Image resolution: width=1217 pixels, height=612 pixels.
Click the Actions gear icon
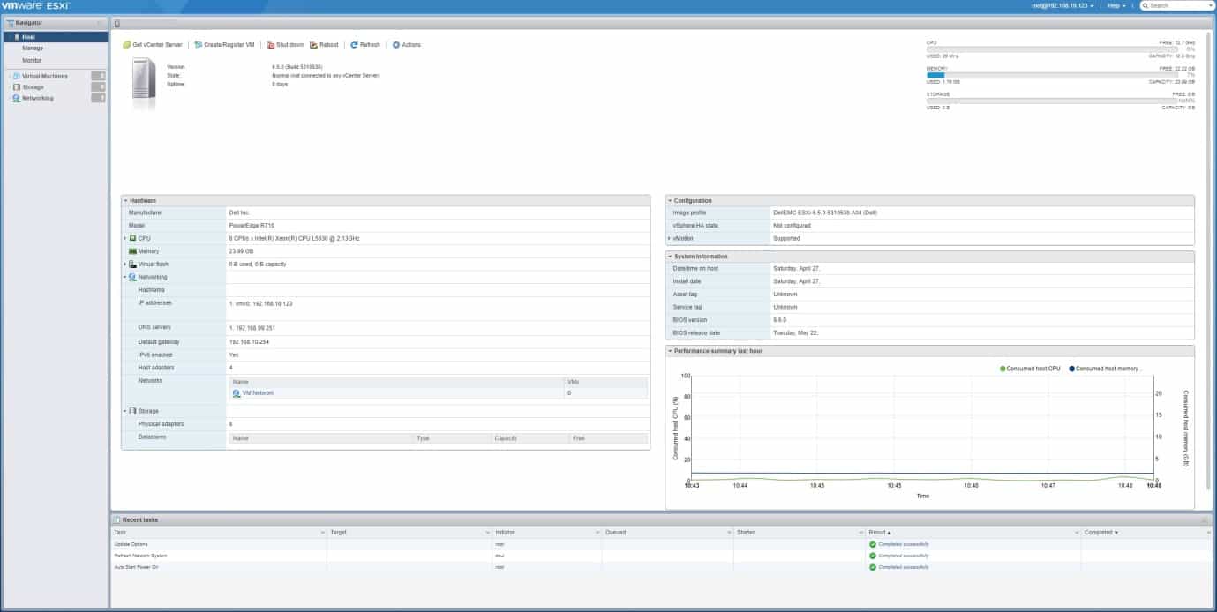(396, 45)
